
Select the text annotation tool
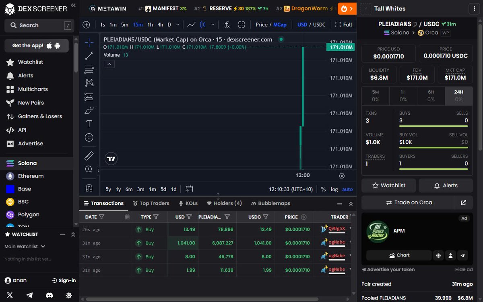(89, 124)
